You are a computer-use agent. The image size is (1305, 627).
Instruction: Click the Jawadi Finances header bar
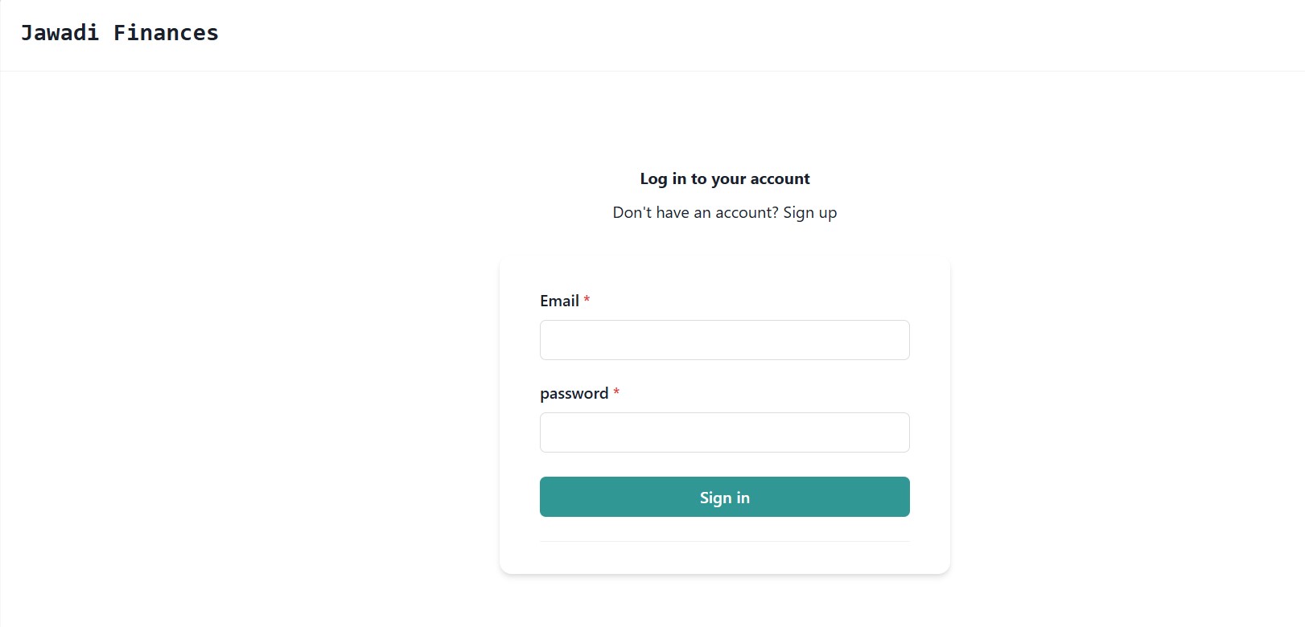point(644,34)
